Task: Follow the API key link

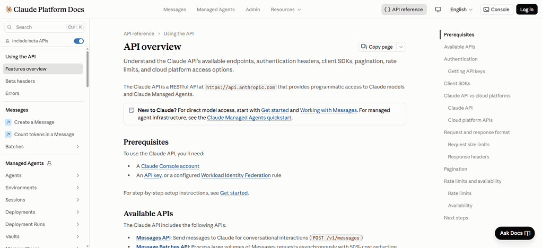Action: [x=153, y=175]
